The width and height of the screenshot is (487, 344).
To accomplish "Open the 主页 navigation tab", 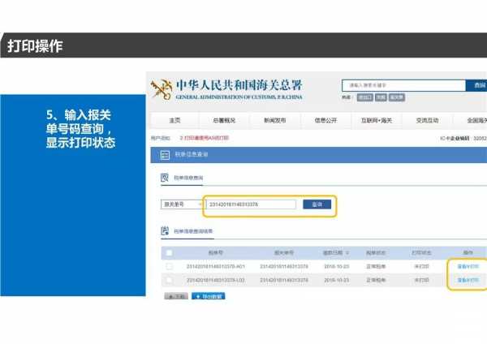I will [x=175, y=120].
